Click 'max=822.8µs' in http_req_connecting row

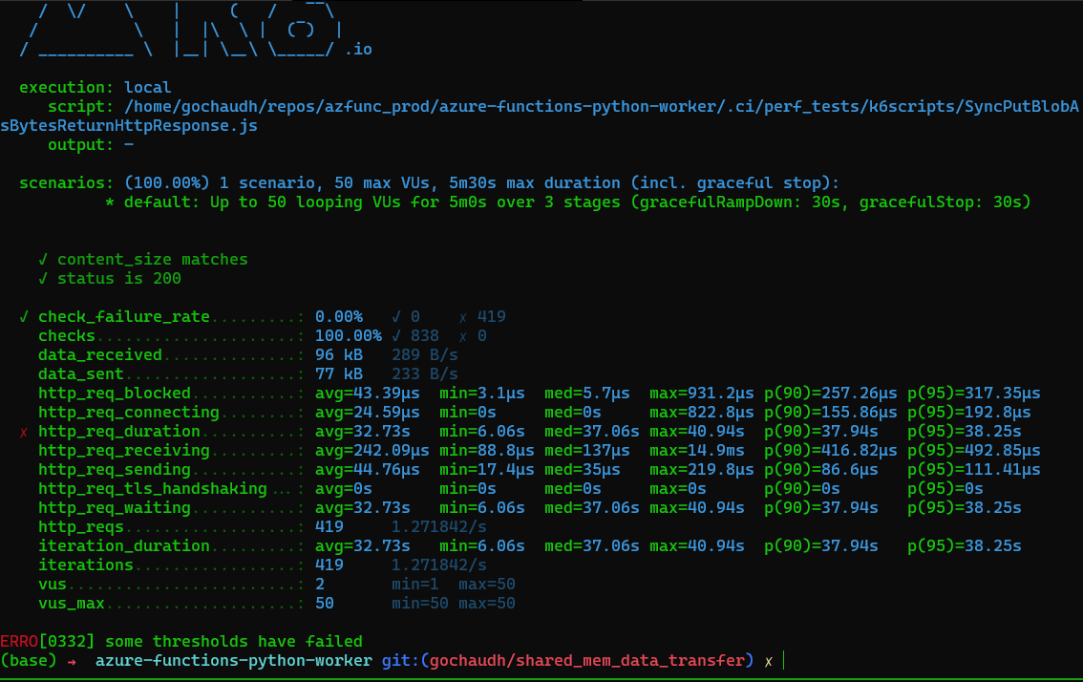coord(702,413)
